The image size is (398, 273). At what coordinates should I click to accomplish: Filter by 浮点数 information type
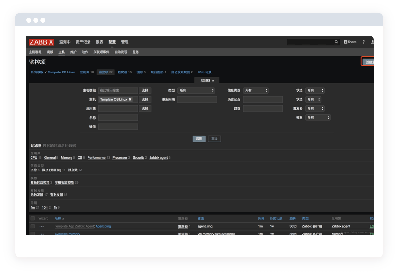[73, 170]
